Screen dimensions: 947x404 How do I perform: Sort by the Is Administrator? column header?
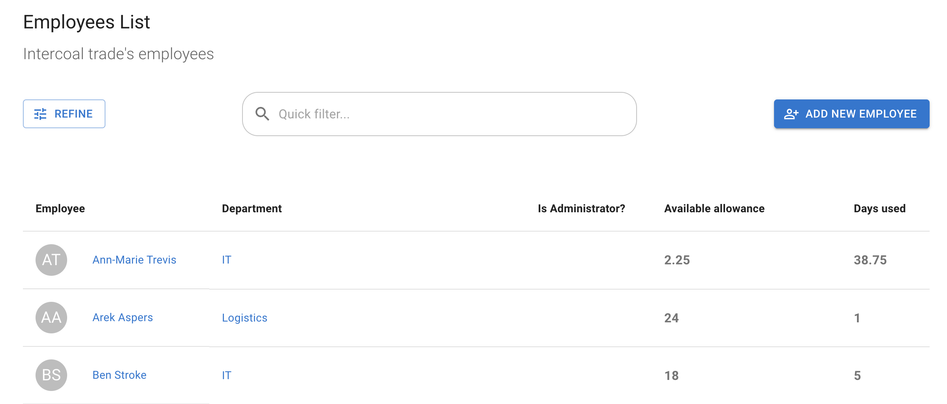[581, 208]
